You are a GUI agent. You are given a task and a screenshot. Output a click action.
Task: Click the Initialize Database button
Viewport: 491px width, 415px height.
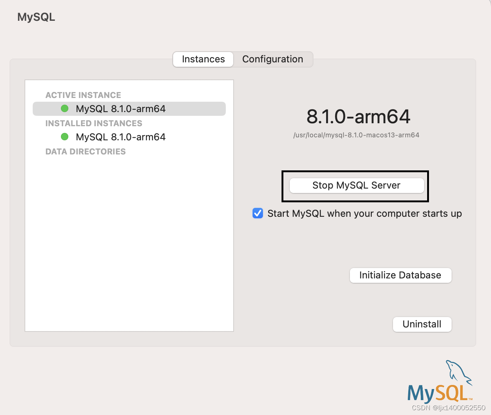click(400, 275)
